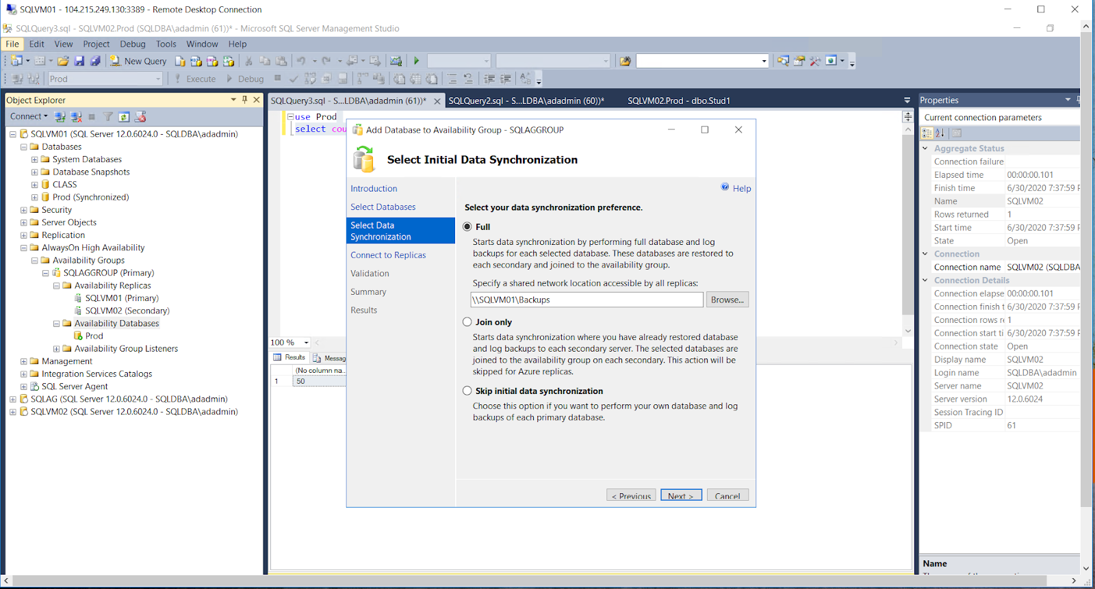Click the Execute button in SQL toolbar

point(195,79)
